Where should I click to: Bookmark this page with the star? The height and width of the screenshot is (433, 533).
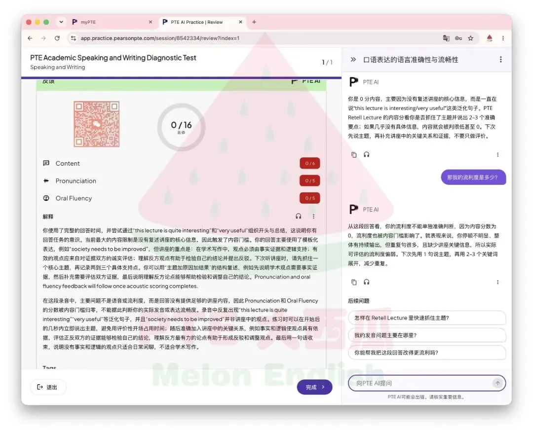(470, 38)
